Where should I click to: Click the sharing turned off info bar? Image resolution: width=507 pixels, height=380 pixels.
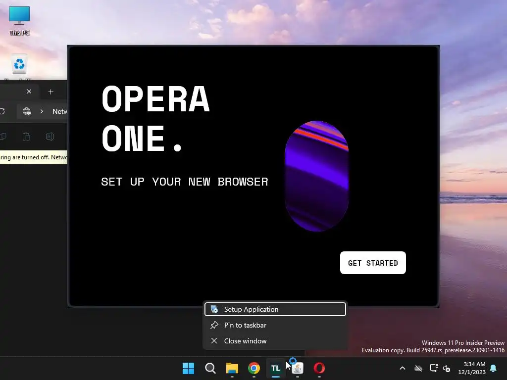coord(34,157)
